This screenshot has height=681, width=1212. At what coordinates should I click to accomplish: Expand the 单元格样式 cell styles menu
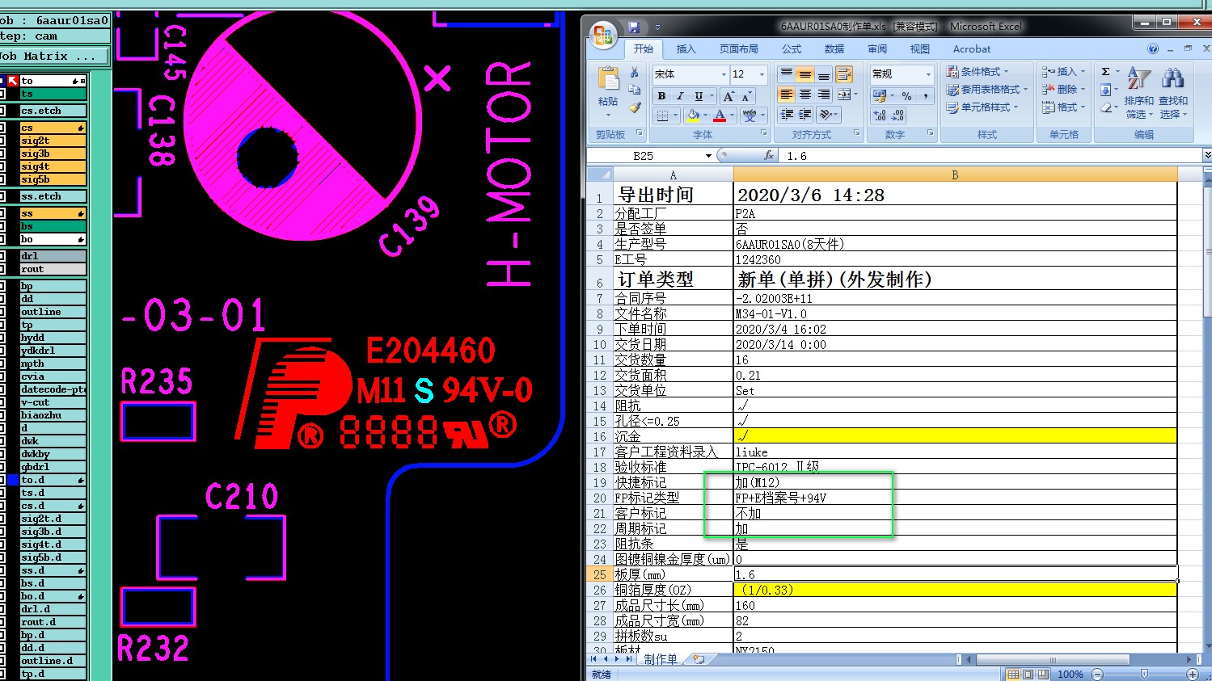pyautogui.click(x=982, y=107)
